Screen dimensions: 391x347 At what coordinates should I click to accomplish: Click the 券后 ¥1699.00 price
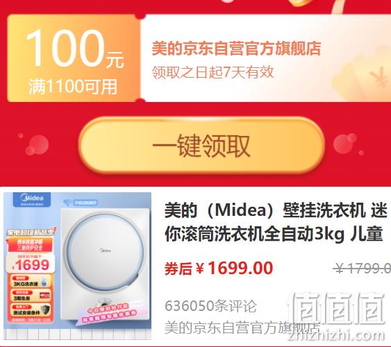(x=219, y=268)
